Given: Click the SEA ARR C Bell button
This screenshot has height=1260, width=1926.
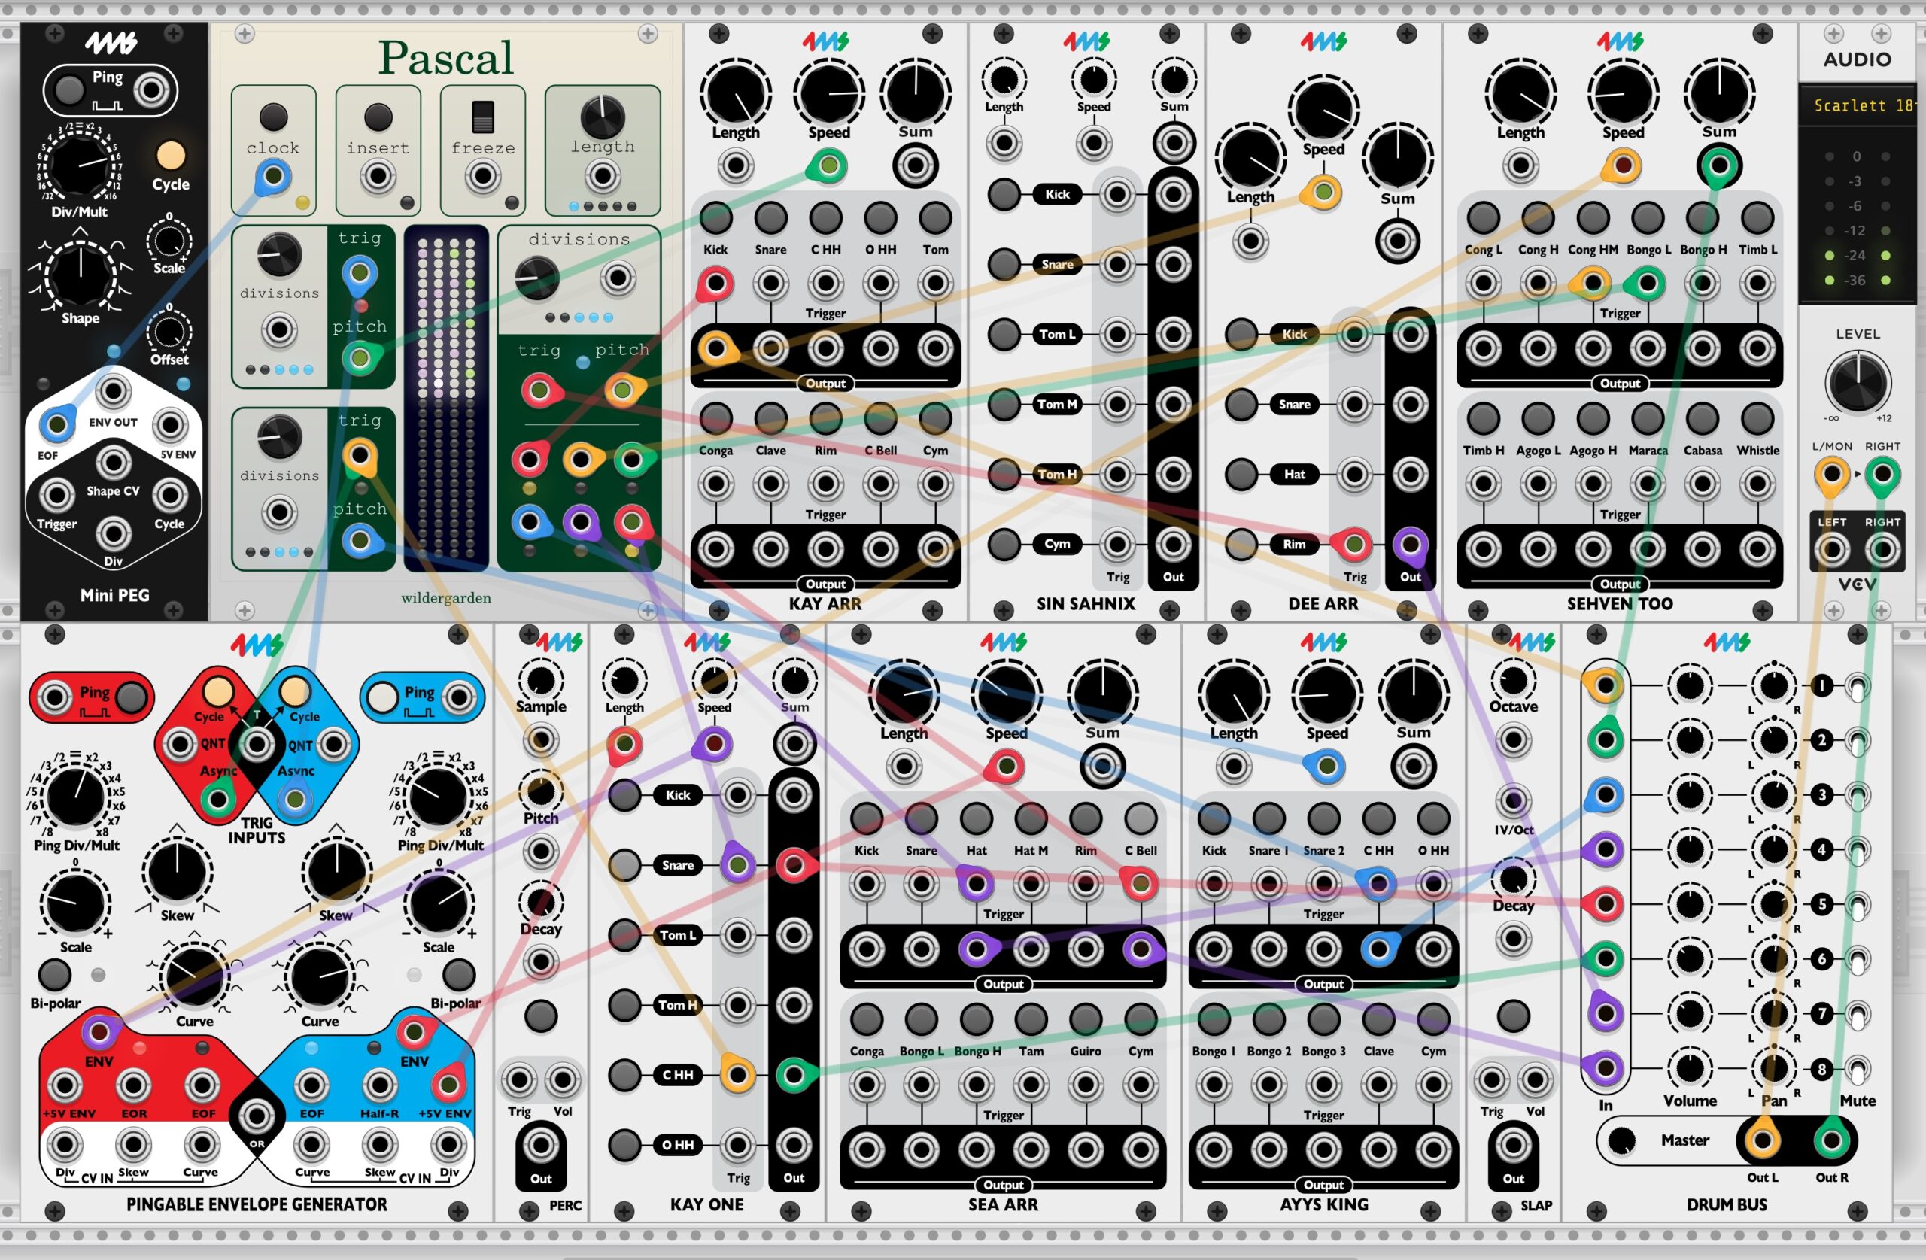Looking at the screenshot, I should 1141,818.
